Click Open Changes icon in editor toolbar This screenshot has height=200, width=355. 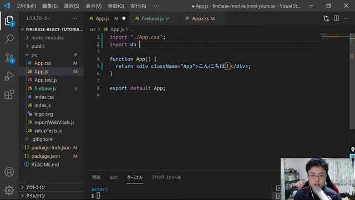click(326, 18)
